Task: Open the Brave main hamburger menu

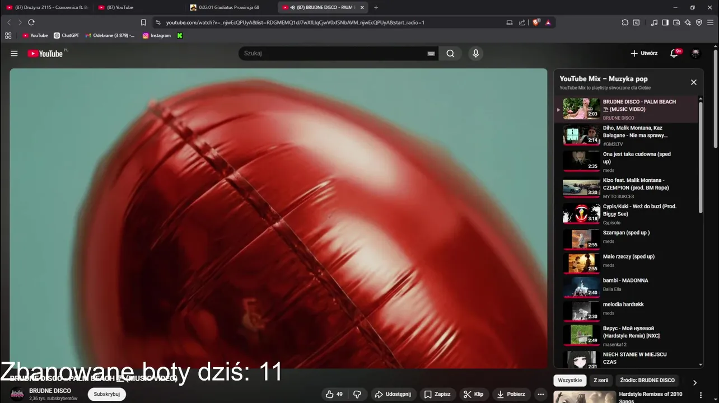Action: [711, 22]
